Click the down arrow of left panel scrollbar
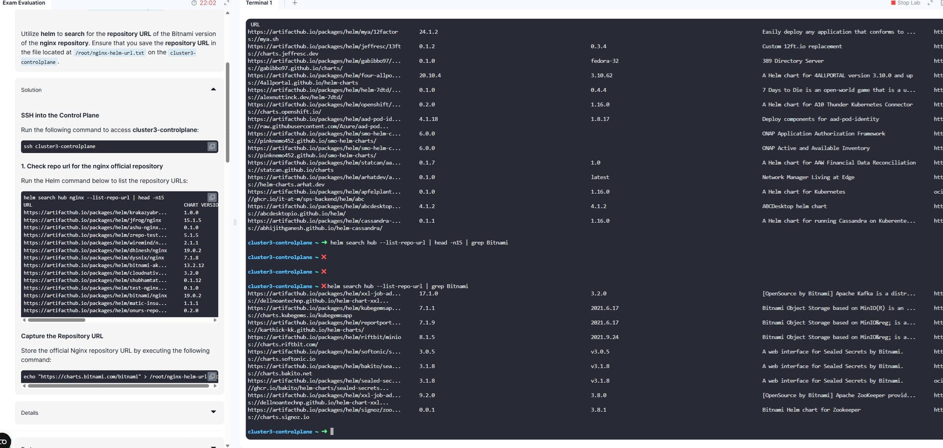The width and height of the screenshot is (943, 448). click(x=227, y=445)
